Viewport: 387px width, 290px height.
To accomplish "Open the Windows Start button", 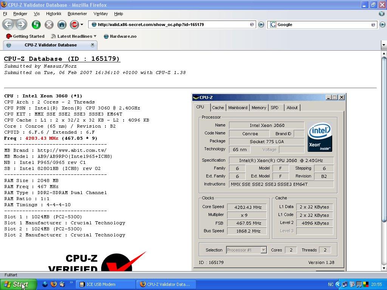I will tap(18, 284).
